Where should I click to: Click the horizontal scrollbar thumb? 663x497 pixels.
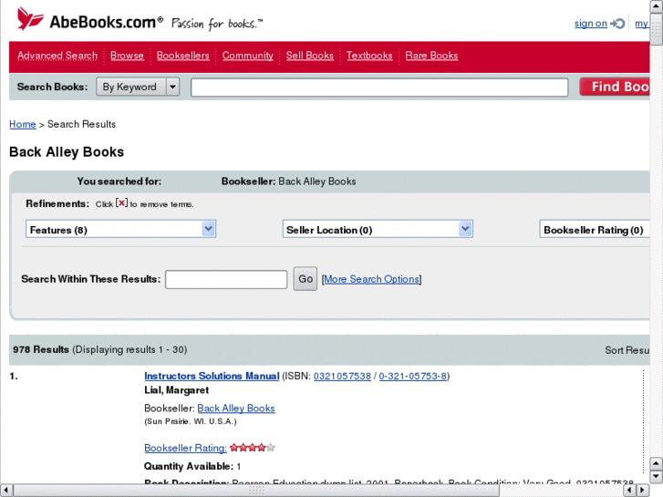tap(256, 491)
